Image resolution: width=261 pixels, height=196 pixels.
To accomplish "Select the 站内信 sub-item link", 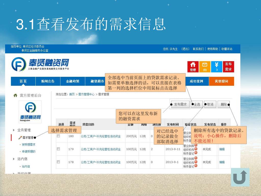I will pyautogui.click(x=26, y=166).
